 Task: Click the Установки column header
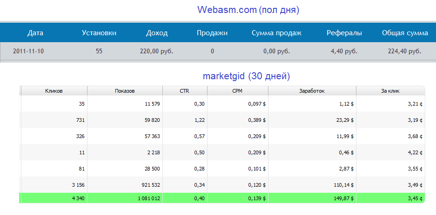tap(99, 33)
